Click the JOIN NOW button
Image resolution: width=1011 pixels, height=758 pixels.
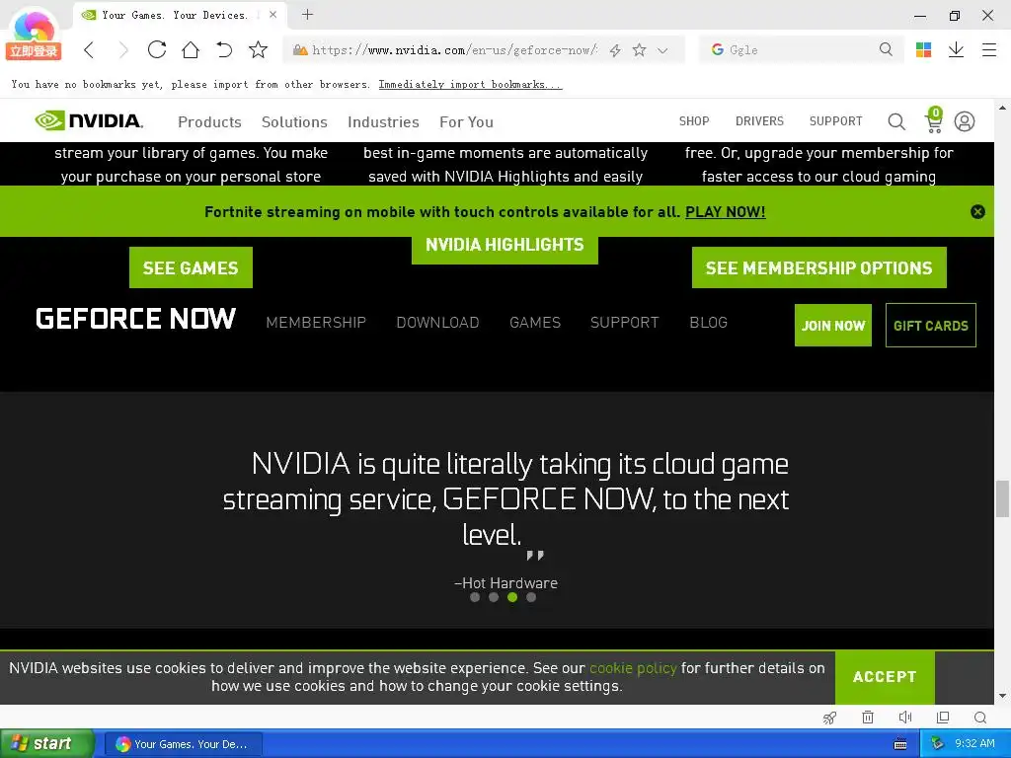(833, 326)
